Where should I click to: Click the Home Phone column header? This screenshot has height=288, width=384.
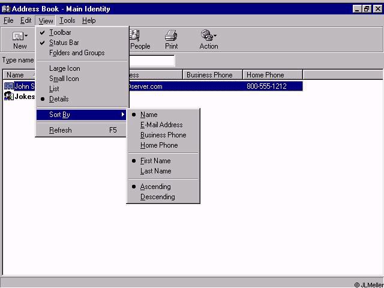[x=272, y=75]
